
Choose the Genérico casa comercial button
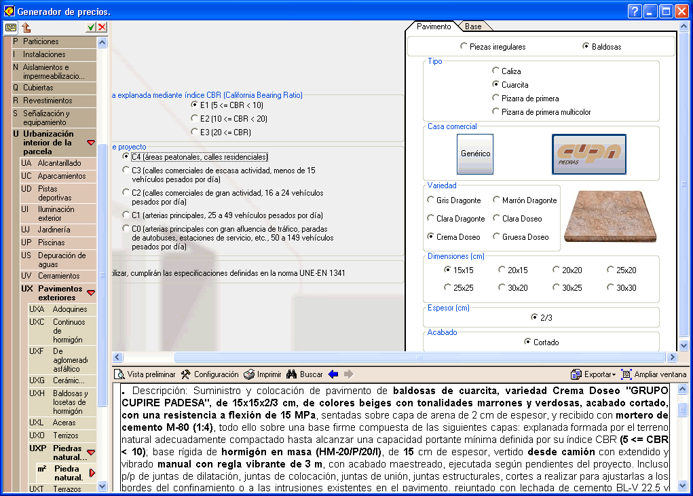click(475, 154)
